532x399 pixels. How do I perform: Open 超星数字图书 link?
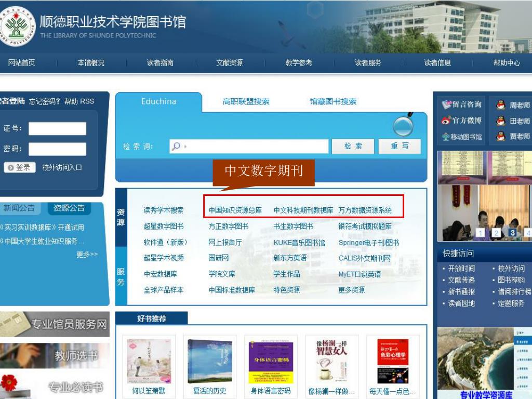[164, 227]
